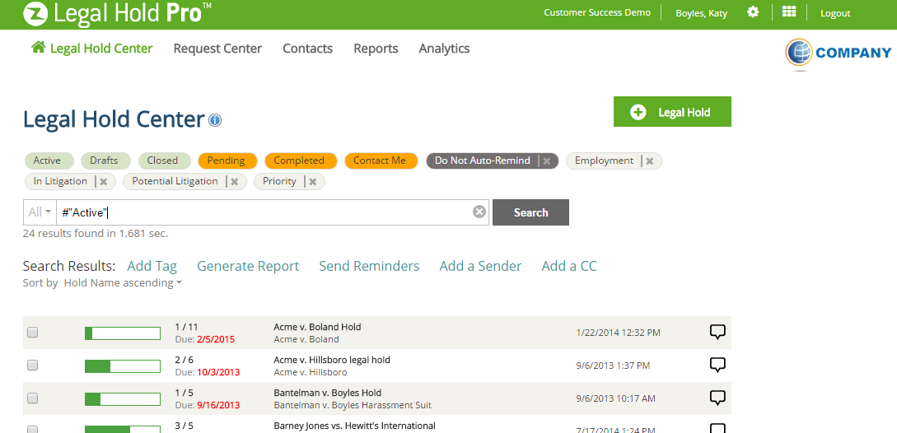Viewport: 897px width, 433px height.
Task: Click the Company globe logo
Action: (x=799, y=54)
